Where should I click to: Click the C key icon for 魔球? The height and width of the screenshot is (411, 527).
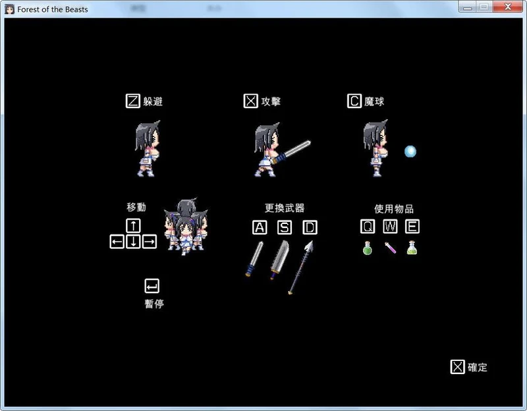coord(354,101)
